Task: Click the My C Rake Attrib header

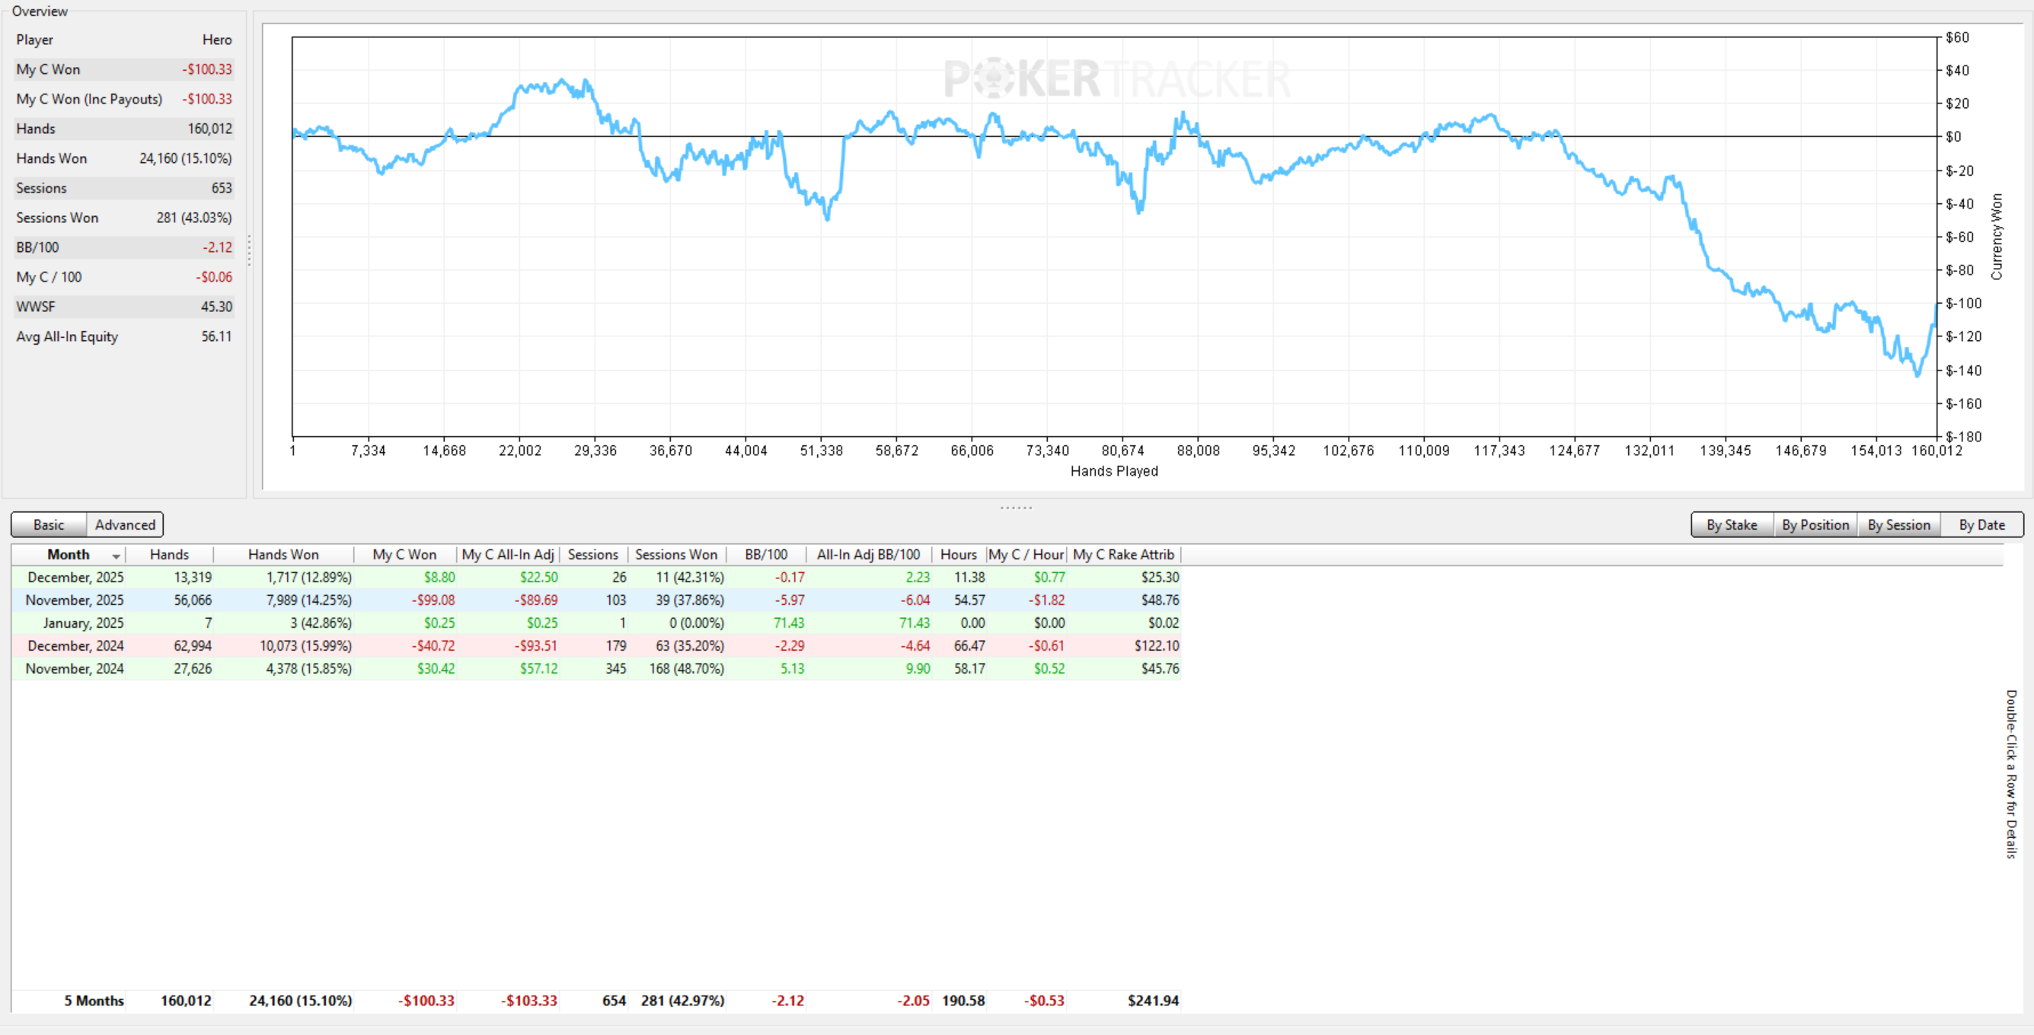Action: 1122,555
